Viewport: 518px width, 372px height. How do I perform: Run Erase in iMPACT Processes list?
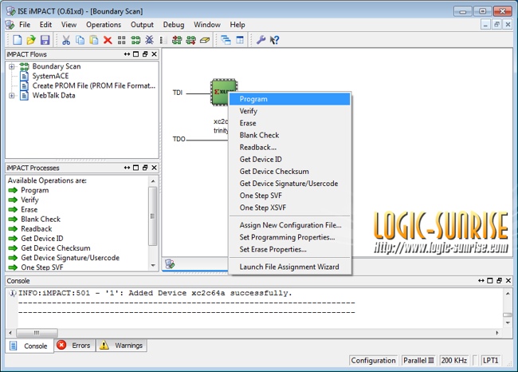pos(29,209)
